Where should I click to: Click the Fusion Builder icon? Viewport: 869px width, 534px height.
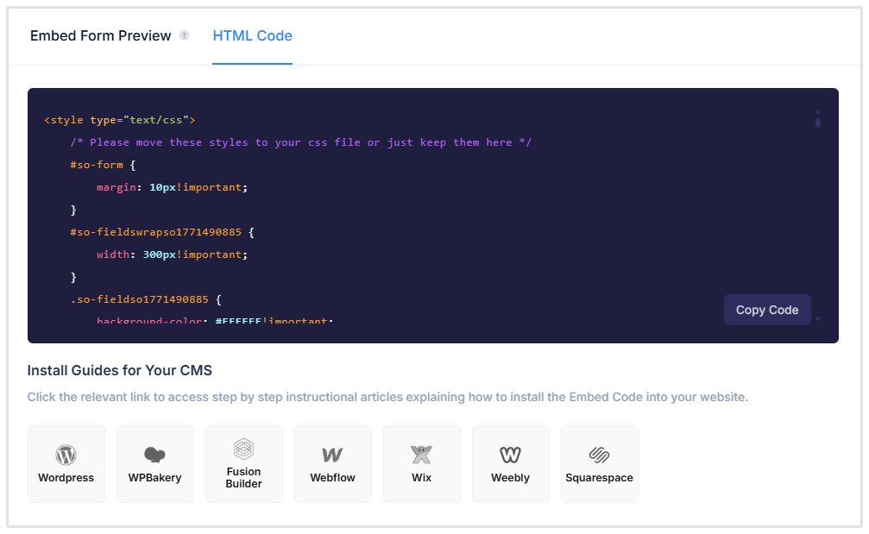point(244,463)
